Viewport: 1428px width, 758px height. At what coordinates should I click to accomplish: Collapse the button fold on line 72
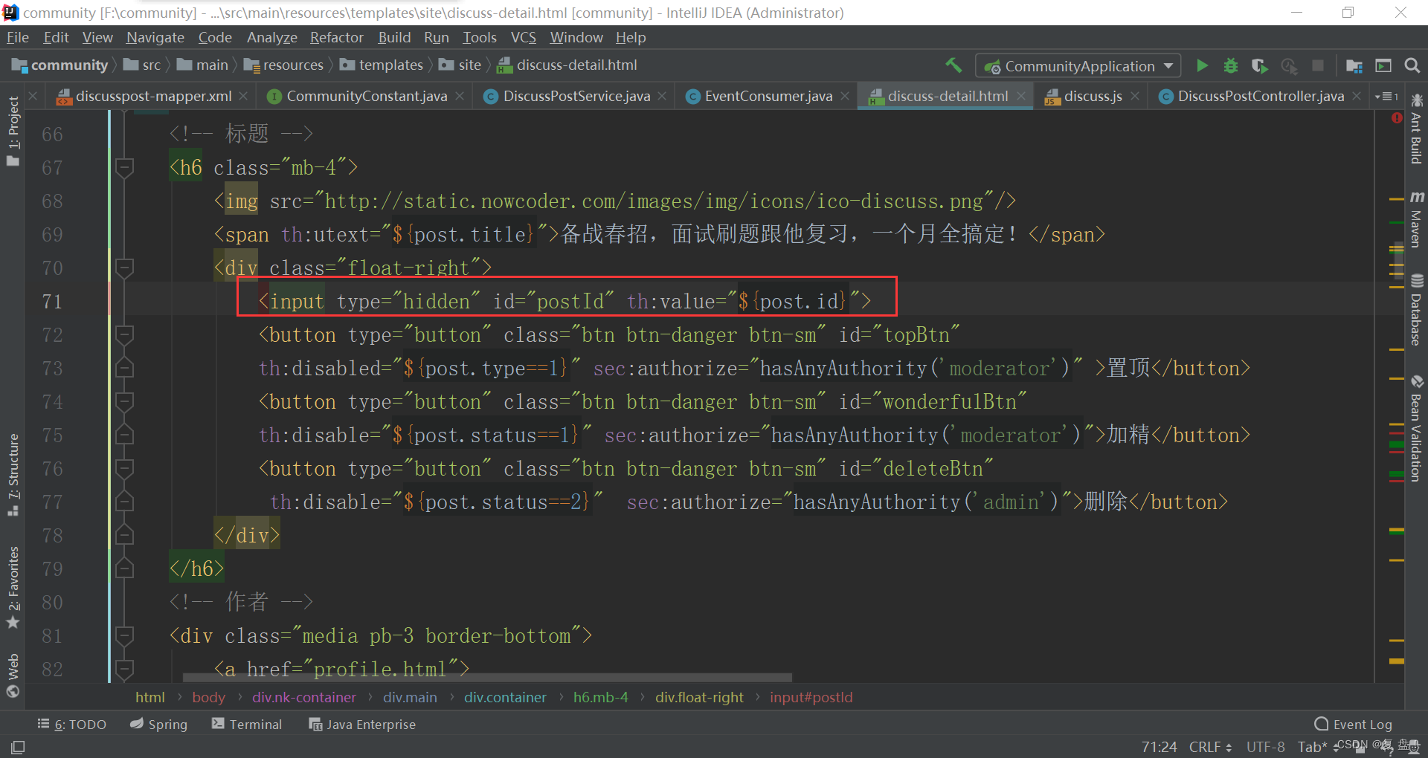click(x=124, y=334)
